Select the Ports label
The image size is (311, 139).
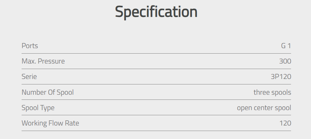tap(30, 46)
